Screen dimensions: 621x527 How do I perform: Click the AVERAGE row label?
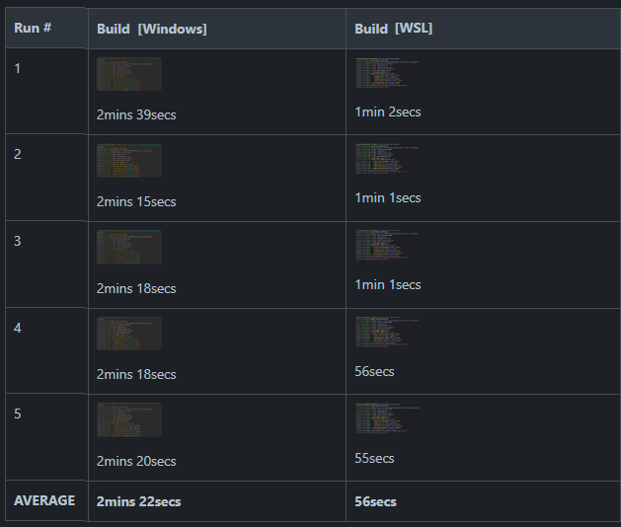(x=44, y=500)
